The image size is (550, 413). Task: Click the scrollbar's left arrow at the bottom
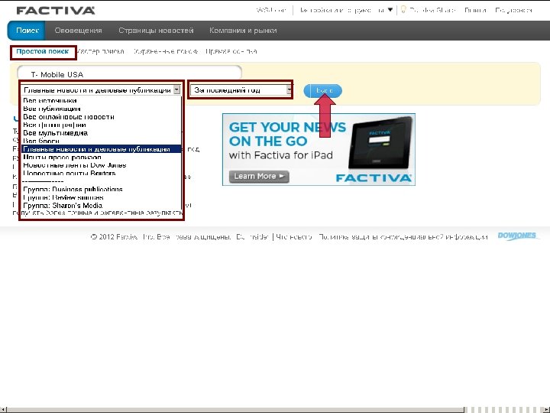click(x=3, y=410)
